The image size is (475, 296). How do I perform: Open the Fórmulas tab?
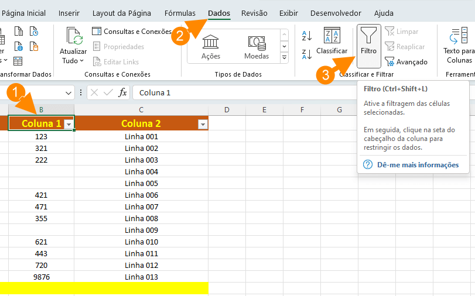(x=180, y=13)
